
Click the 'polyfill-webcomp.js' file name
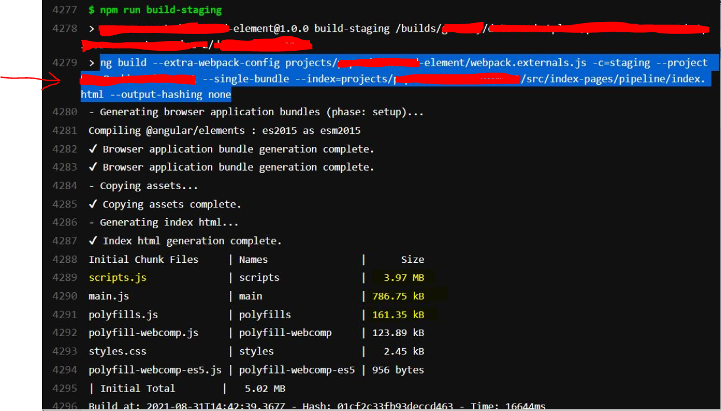point(144,333)
